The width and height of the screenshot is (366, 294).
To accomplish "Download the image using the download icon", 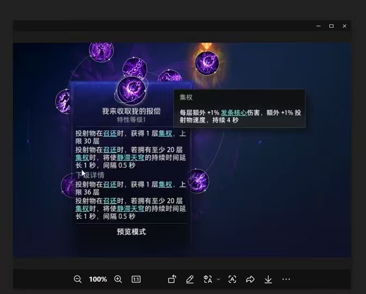I will point(268,279).
